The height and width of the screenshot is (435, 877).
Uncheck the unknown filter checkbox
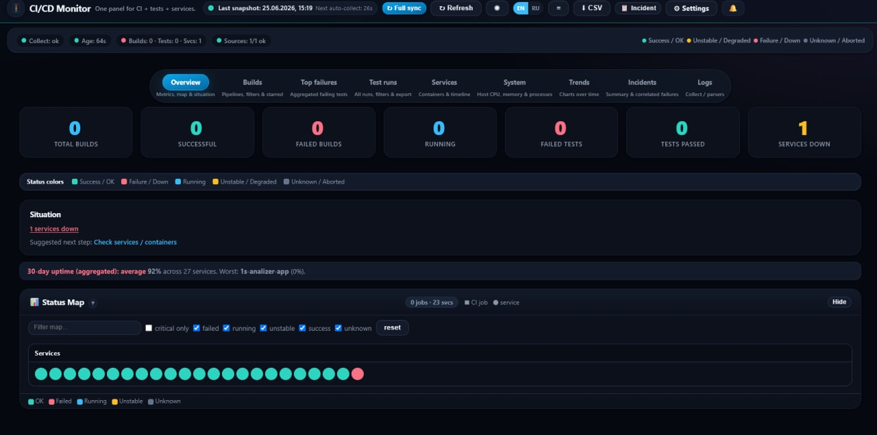tap(338, 328)
